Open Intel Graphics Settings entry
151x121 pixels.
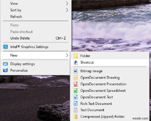[35, 47]
